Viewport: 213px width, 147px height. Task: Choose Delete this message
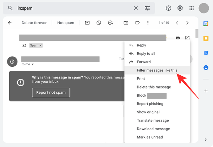[x=157, y=87]
